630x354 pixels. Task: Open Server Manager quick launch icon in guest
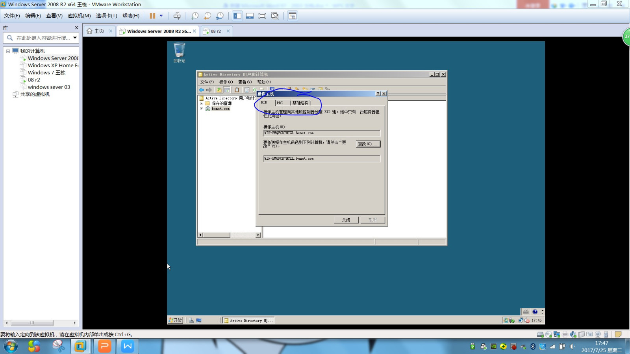pos(191,321)
